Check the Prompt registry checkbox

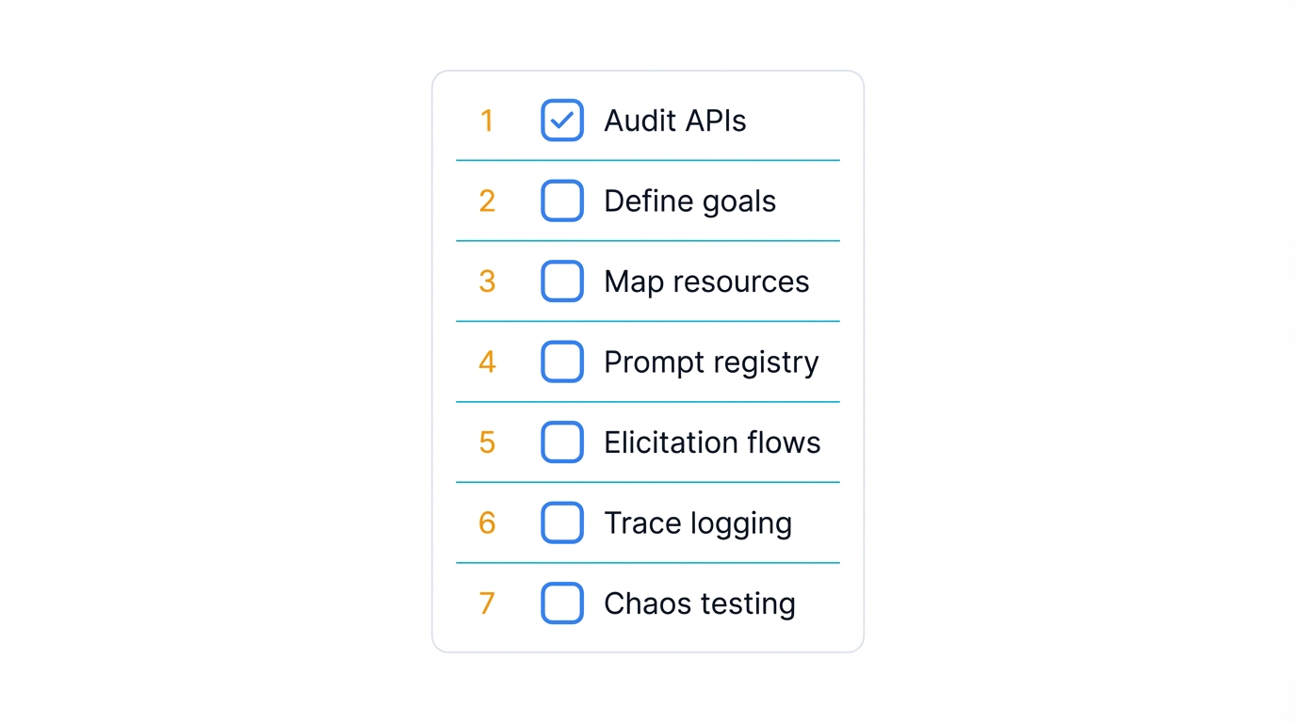[562, 361]
